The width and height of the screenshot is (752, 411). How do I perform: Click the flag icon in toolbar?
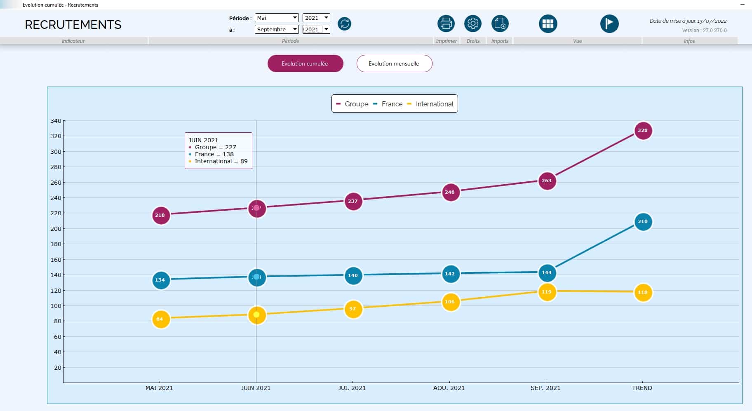(609, 23)
